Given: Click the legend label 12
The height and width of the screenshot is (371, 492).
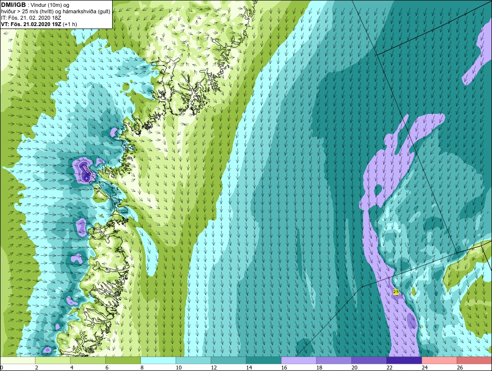Looking at the screenshot, I should coord(214,368).
